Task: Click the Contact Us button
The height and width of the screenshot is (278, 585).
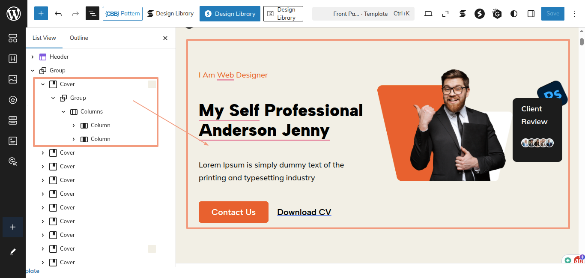Action: point(233,212)
